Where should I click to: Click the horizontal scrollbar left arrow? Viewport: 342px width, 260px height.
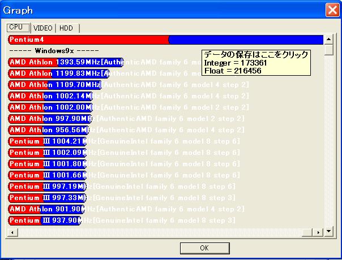[12, 232]
